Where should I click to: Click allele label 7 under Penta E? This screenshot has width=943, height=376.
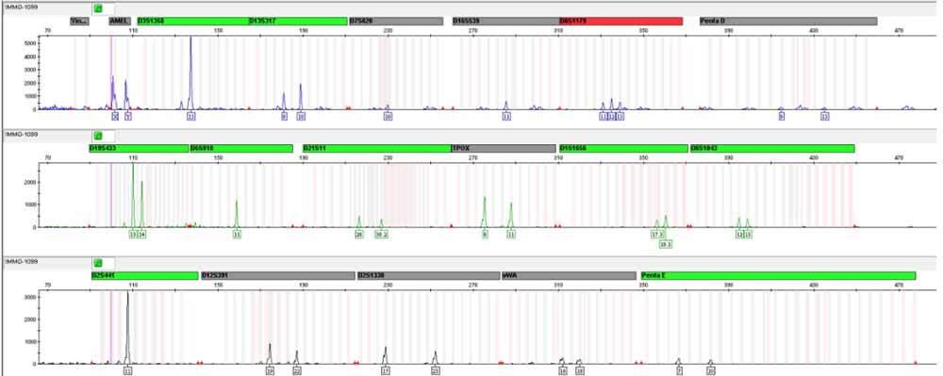click(679, 371)
